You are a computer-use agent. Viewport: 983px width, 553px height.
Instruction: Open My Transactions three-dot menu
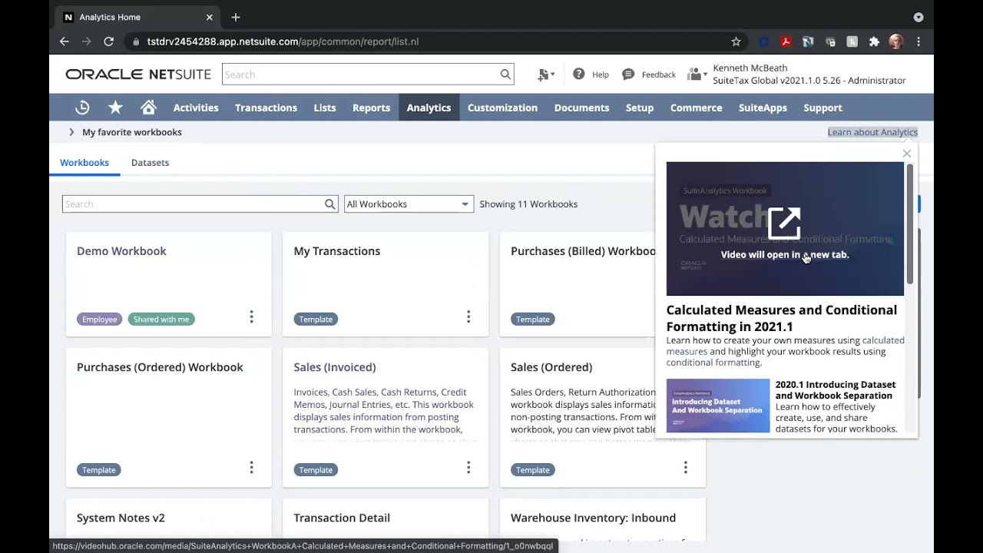click(x=468, y=316)
